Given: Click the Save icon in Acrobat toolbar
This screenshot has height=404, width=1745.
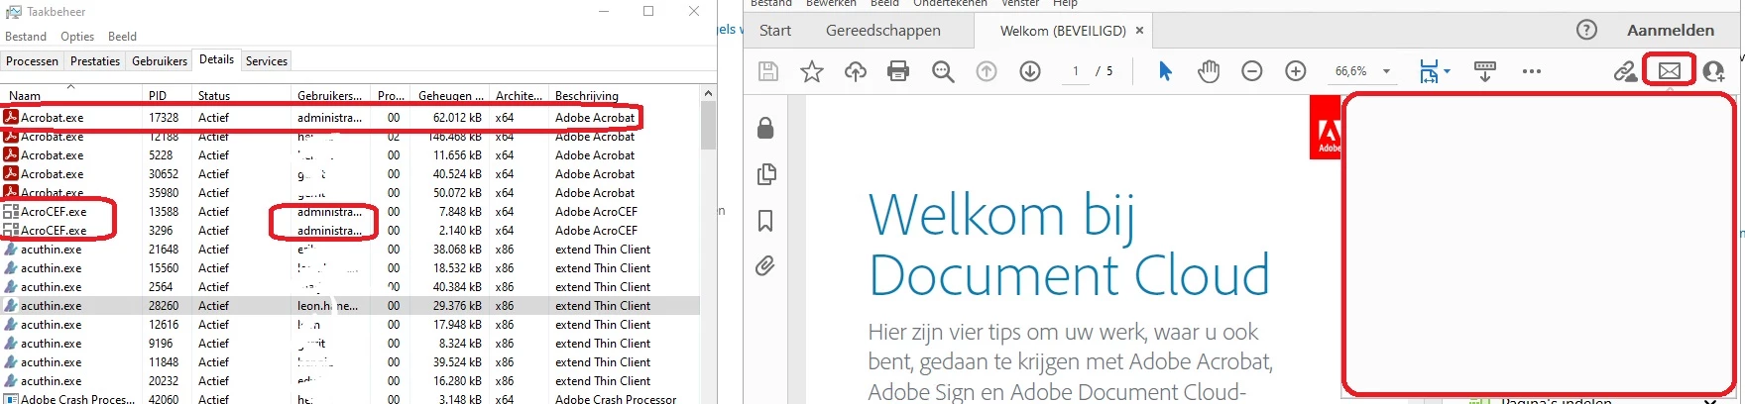Looking at the screenshot, I should pos(768,71).
